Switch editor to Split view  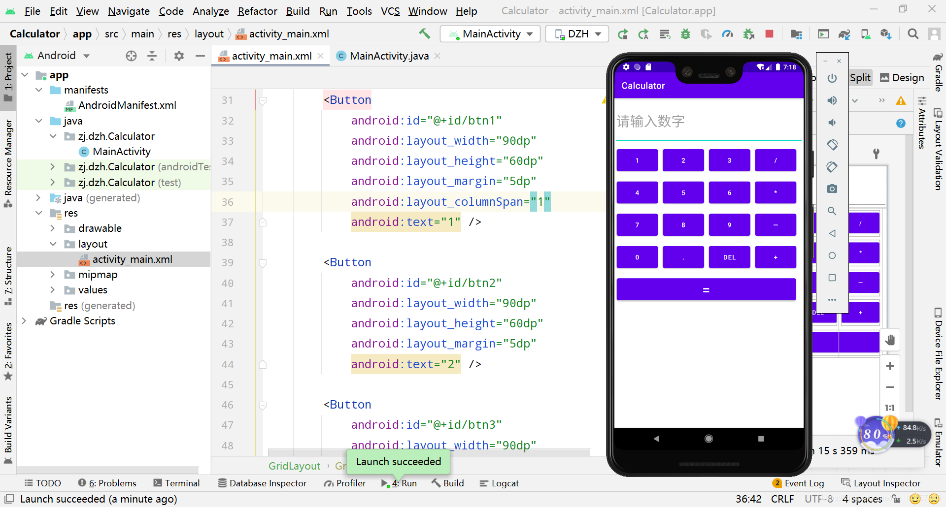tap(860, 78)
